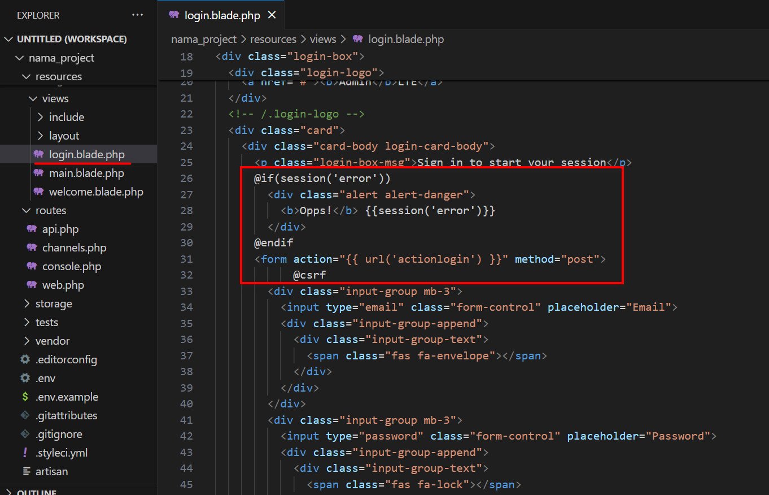The image size is (769, 495).
Task: Click the lines icon beside artisan
Action: (27, 471)
